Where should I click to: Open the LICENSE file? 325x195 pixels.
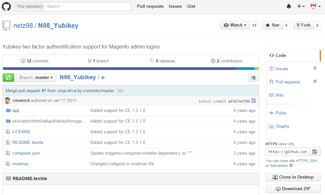(21, 132)
